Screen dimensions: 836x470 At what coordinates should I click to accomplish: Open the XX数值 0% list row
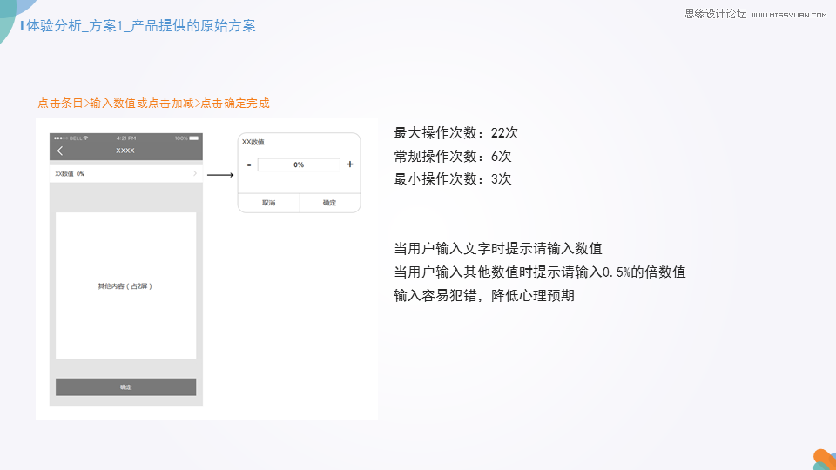(125, 174)
